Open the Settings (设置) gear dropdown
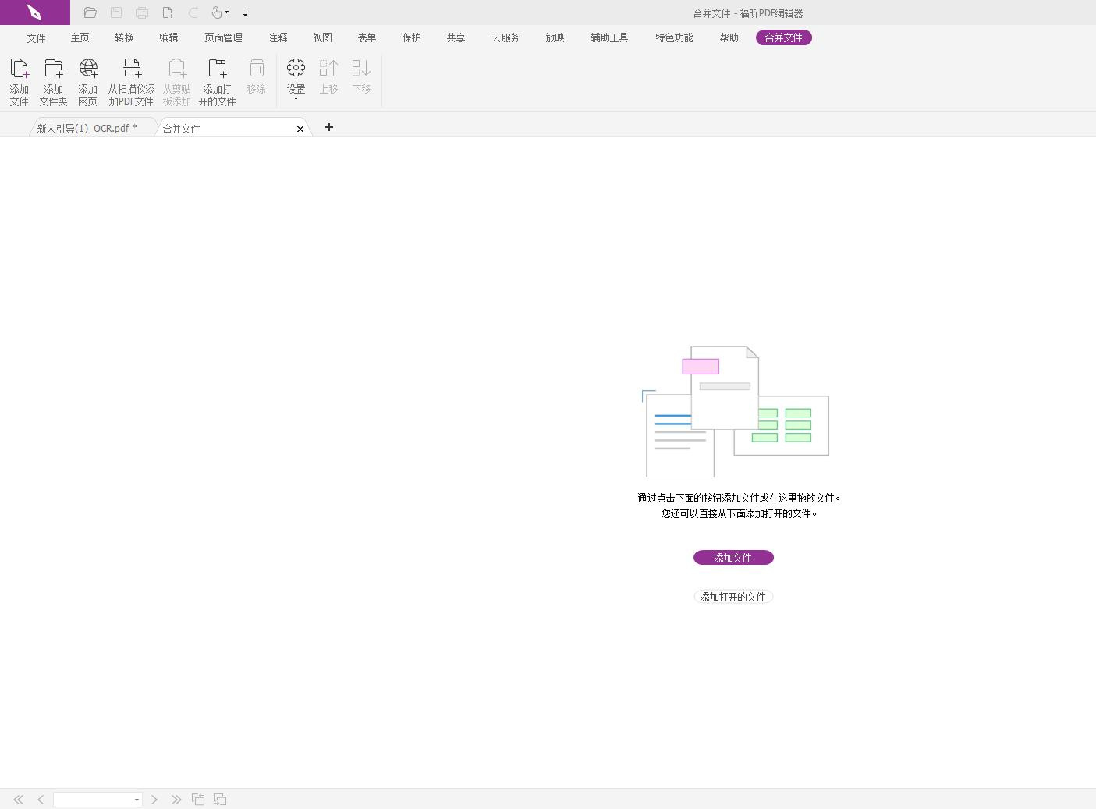 click(x=296, y=80)
